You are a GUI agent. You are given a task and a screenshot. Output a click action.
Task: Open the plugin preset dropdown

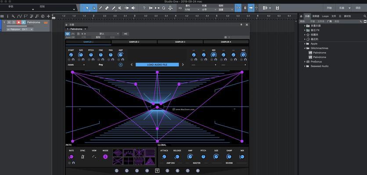coord(103,34)
